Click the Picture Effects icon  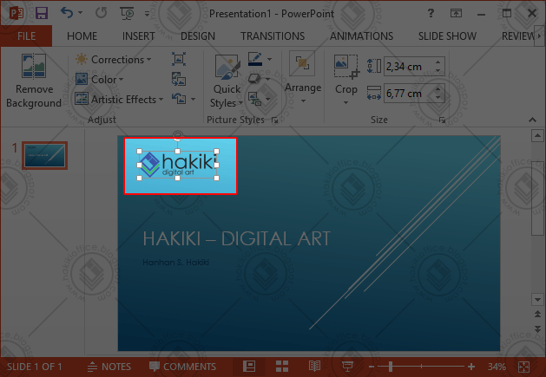[254, 79]
